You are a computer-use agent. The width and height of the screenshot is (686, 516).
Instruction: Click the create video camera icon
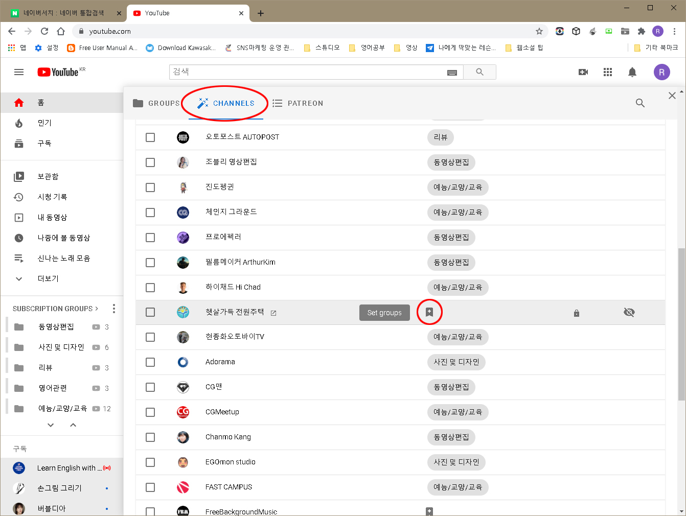[583, 72]
